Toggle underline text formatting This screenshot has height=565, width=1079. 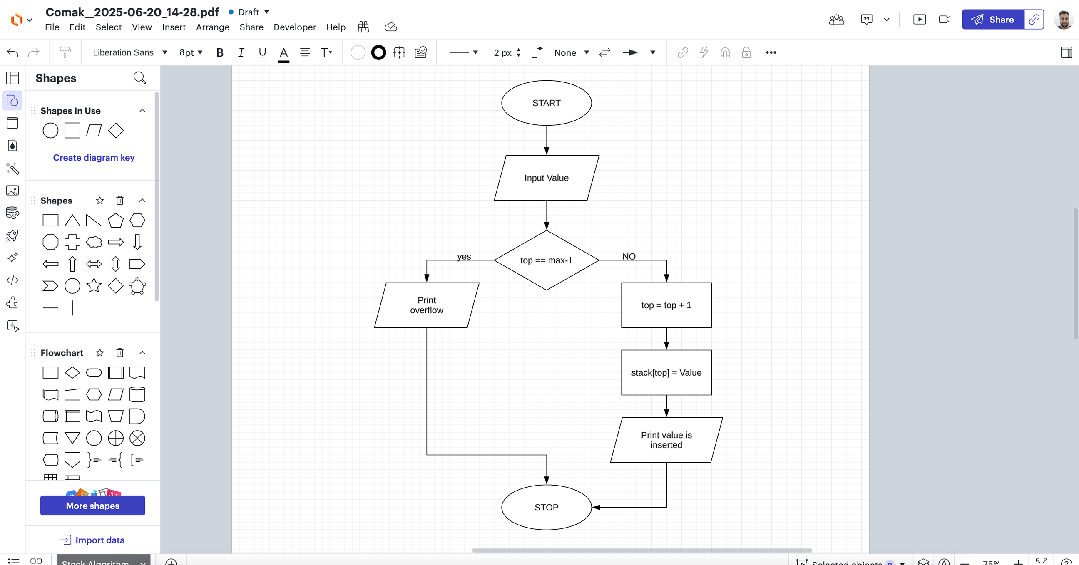[262, 52]
